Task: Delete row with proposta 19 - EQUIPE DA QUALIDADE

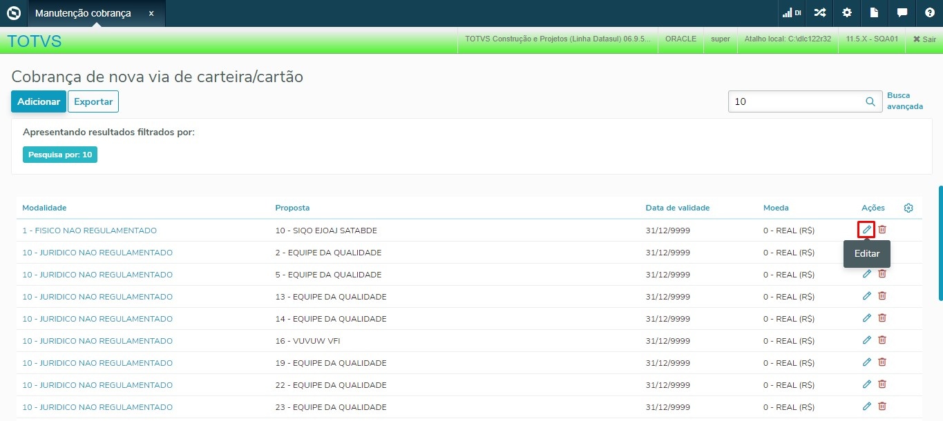Action: coord(882,362)
